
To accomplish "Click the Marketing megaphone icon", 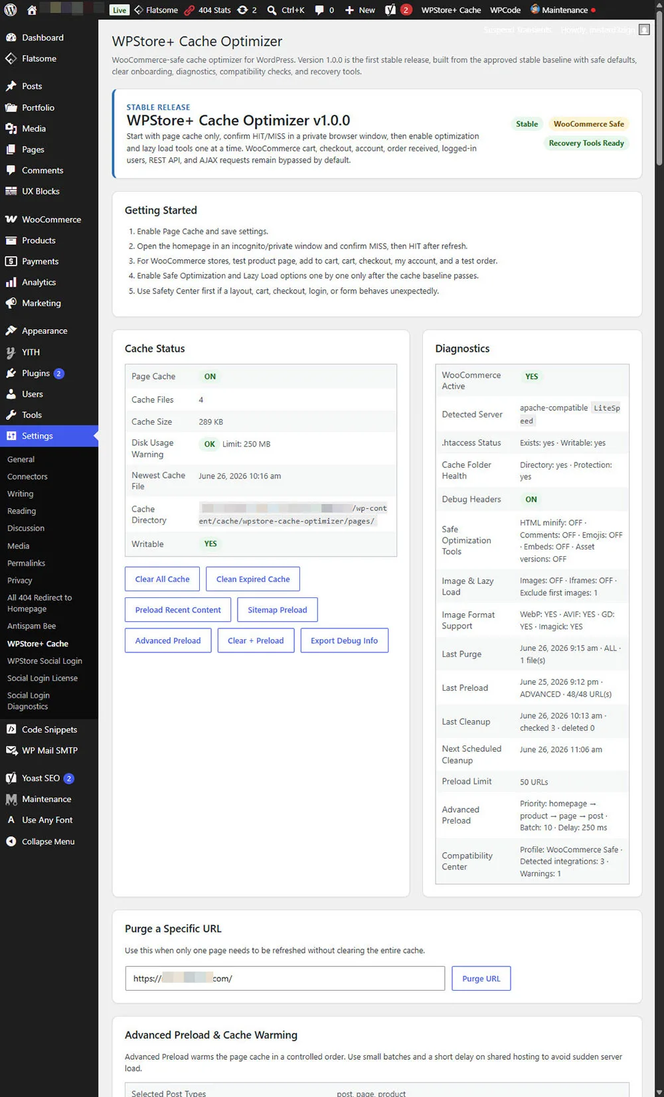I will click(x=11, y=303).
